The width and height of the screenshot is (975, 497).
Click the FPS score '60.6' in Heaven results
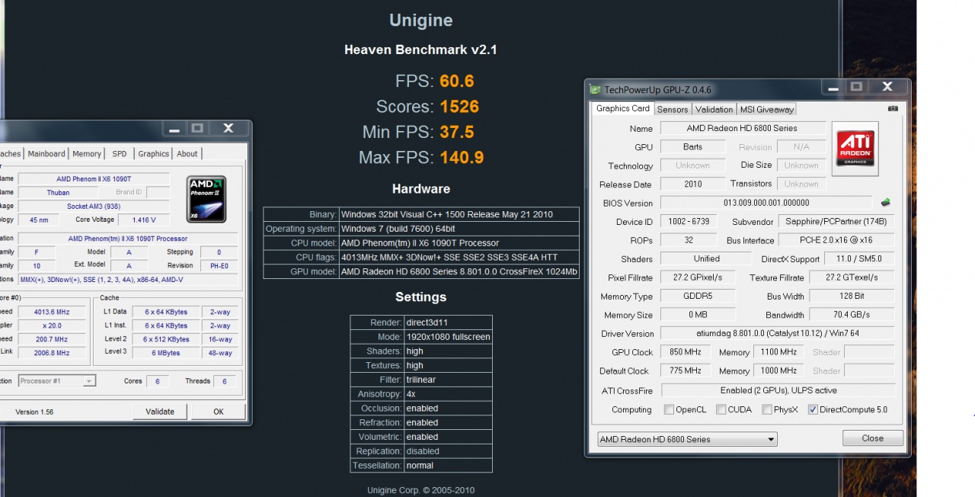(457, 81)
